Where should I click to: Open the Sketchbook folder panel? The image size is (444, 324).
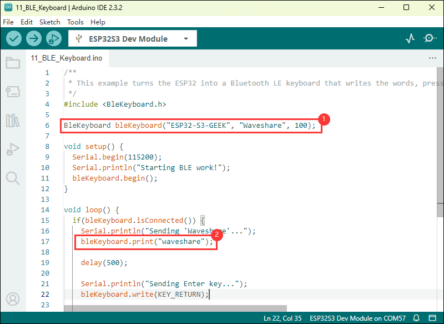click(x=13, y=63)
